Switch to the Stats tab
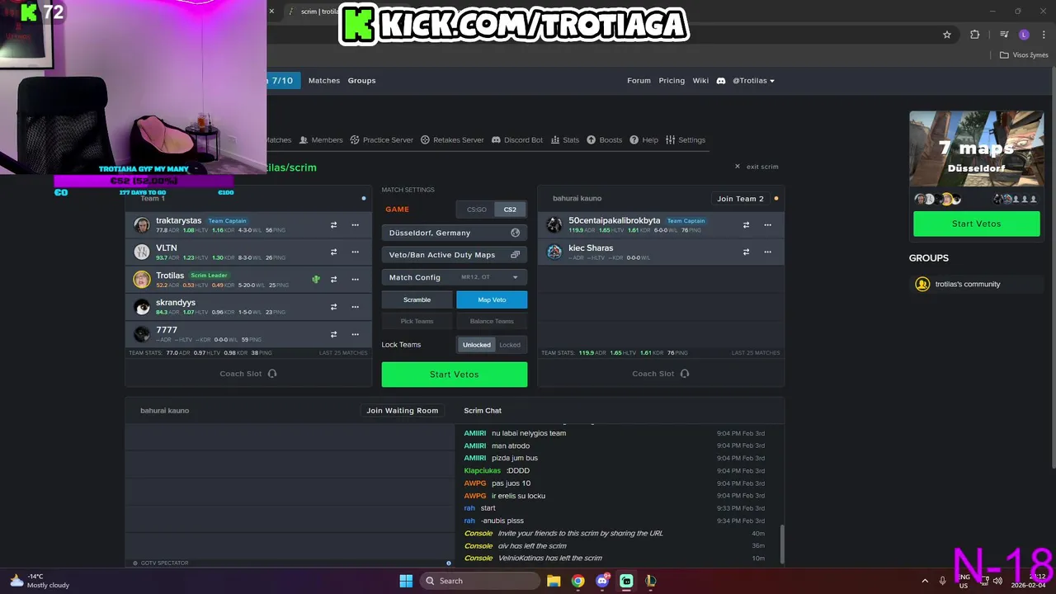The height and width of the screenshot is (594, 1056). 565,140
